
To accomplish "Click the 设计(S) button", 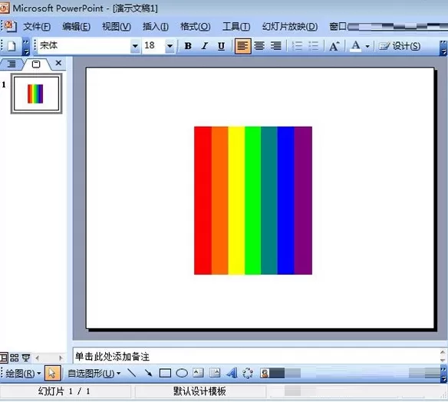I will 400,46.
